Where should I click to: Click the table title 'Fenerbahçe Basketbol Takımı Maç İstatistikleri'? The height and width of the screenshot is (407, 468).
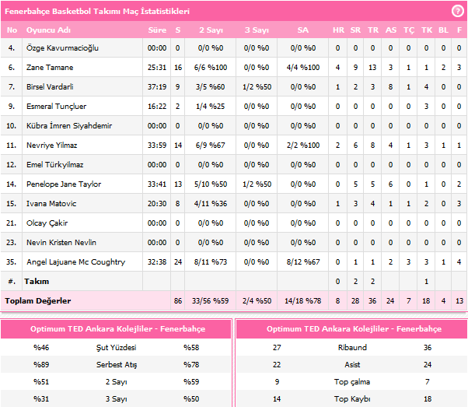pyautogui.click(x=97, y=11)
